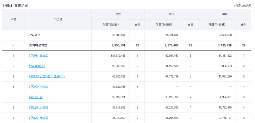Click the 기업명 column header
The width and height of the screenshot is (255, 123).
(x=58, y=19)
